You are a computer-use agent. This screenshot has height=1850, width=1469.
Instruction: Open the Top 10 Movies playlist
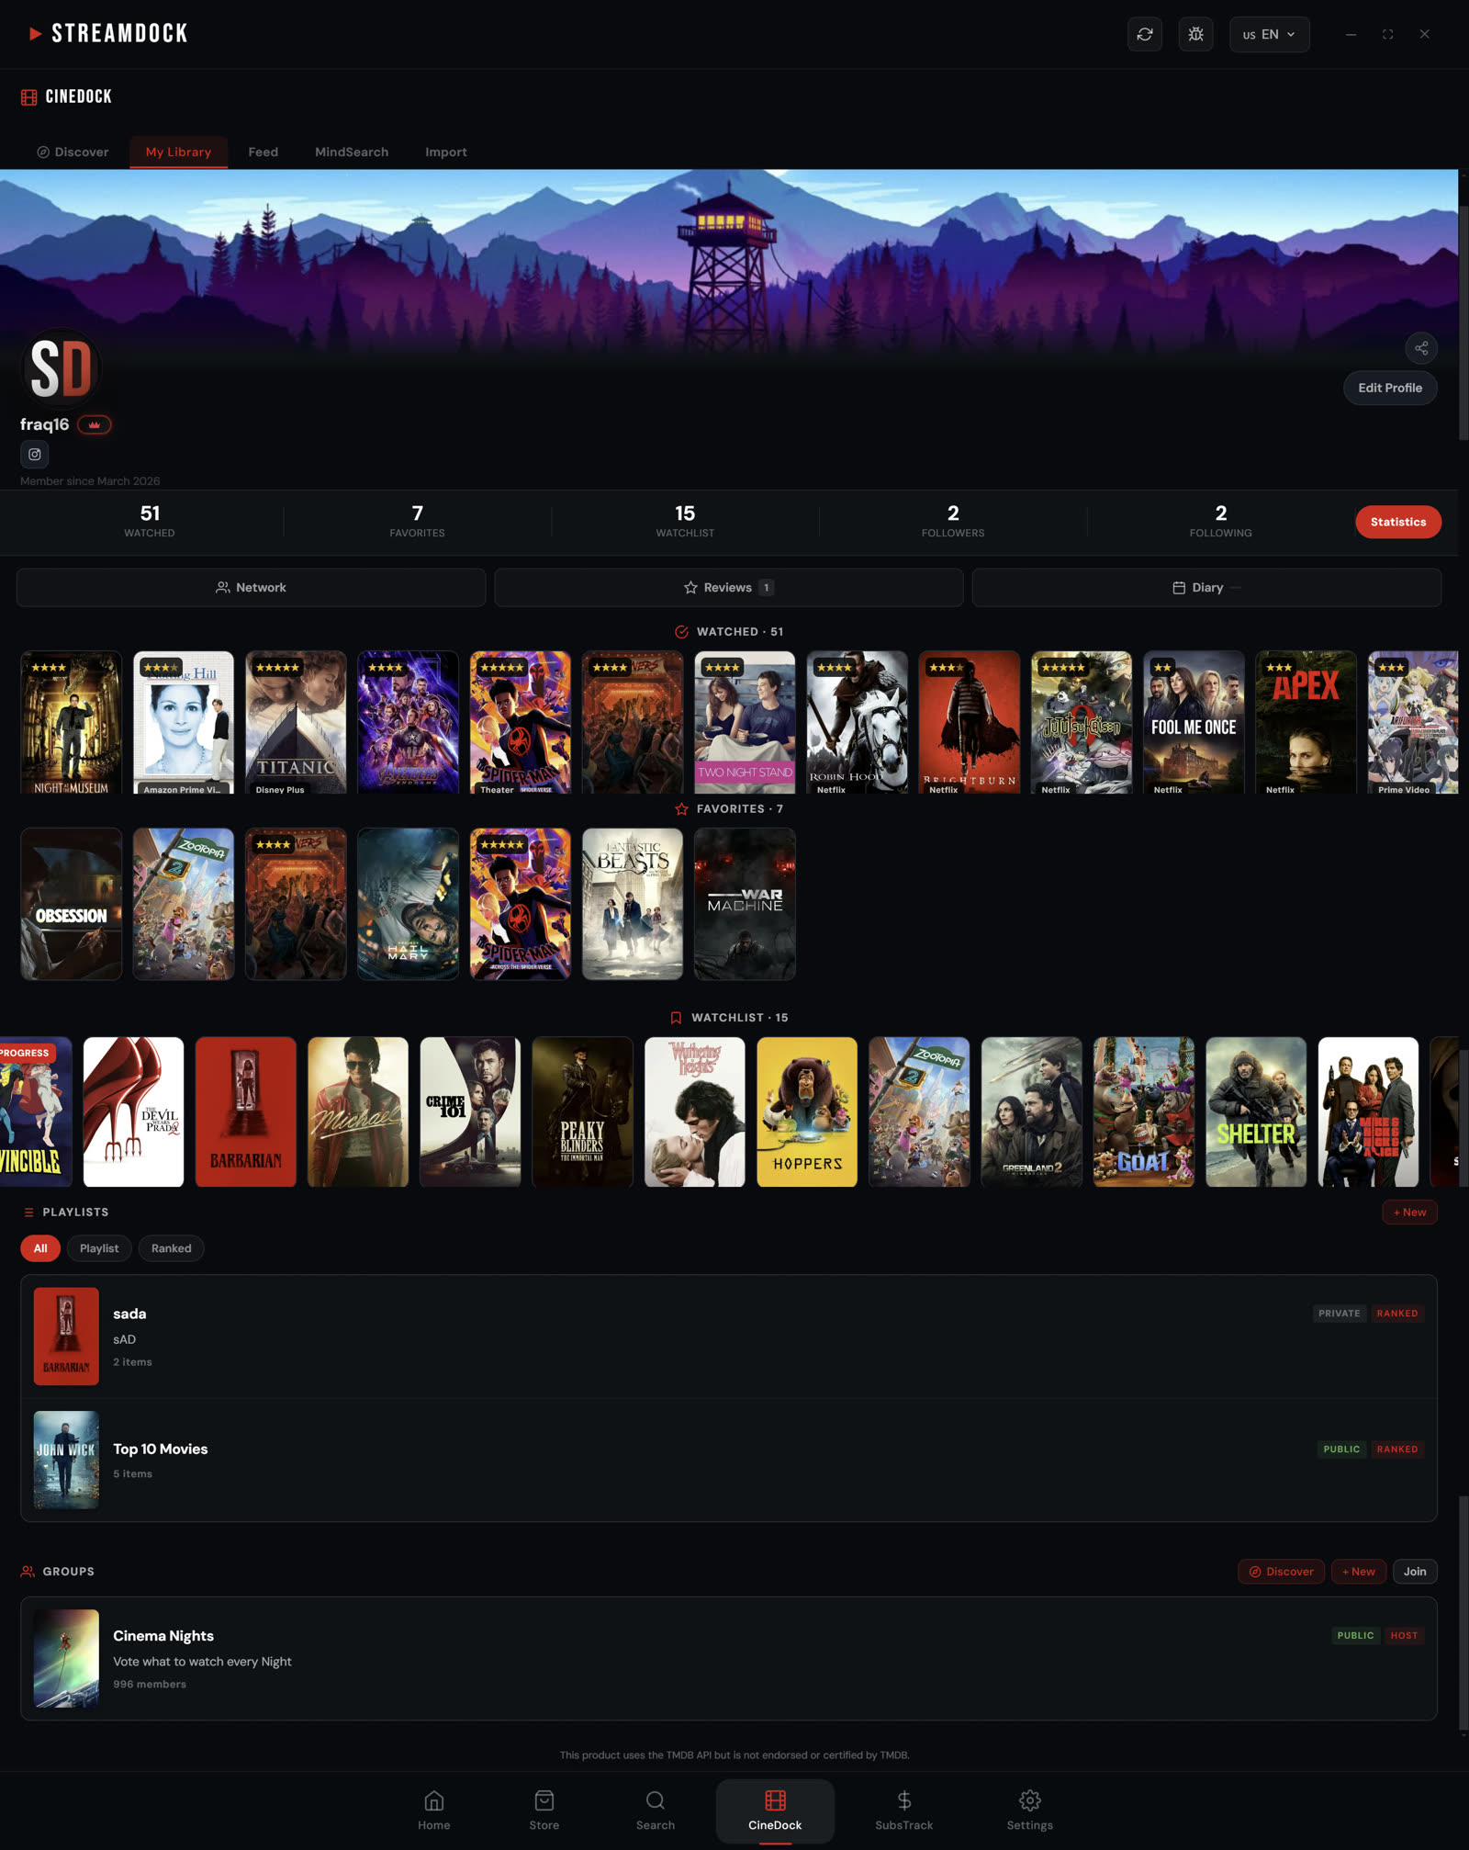tap(729, 1460)
